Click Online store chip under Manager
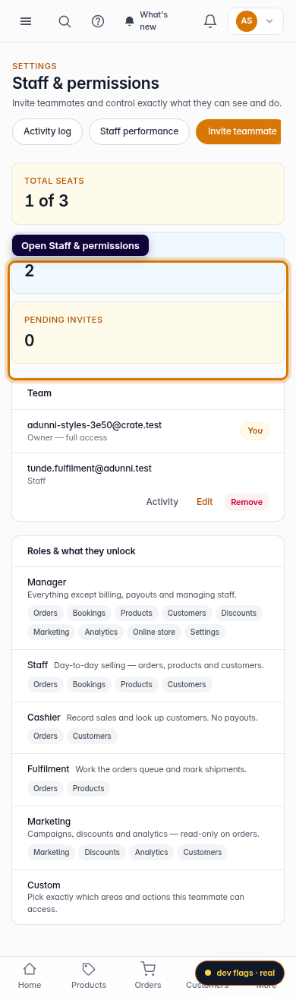Viewport: 296px width, 997px height. pos(154,632)
